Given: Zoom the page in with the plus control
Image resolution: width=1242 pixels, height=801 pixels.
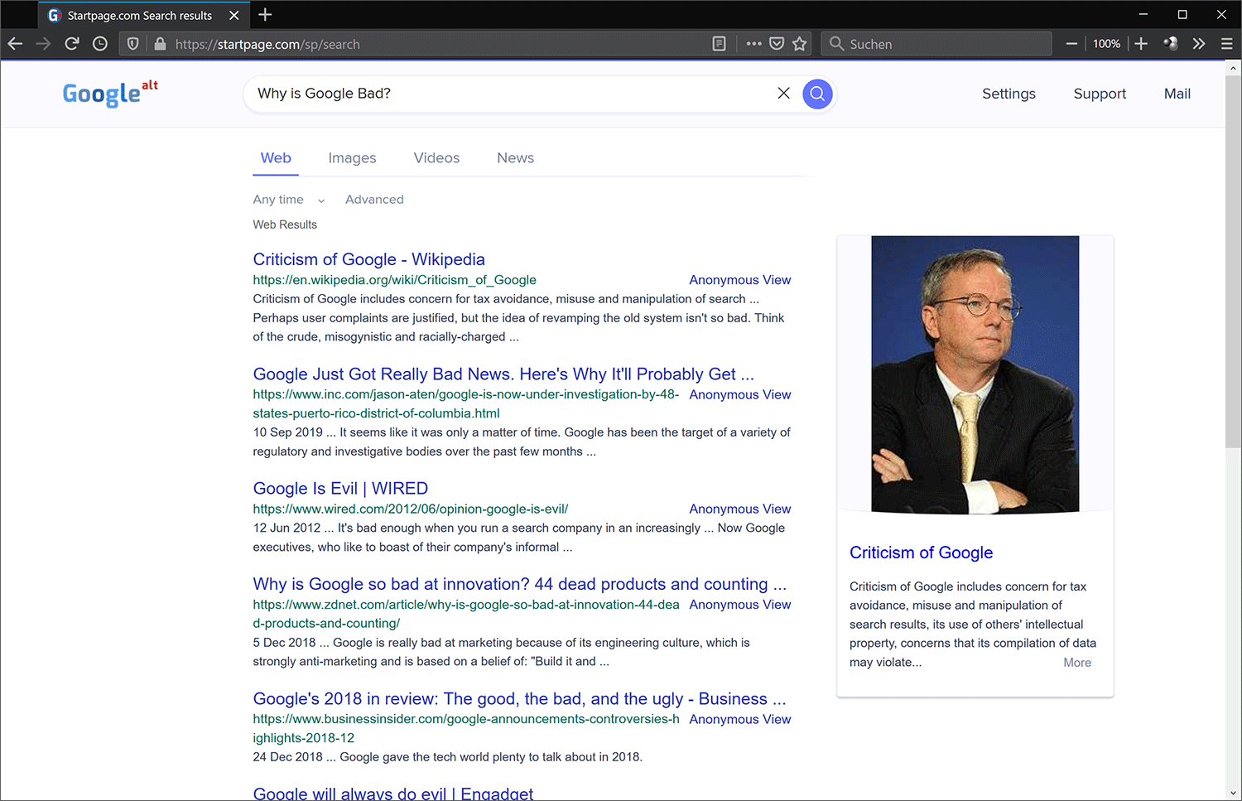Looking at the screenshot, I should [1141, 44].
